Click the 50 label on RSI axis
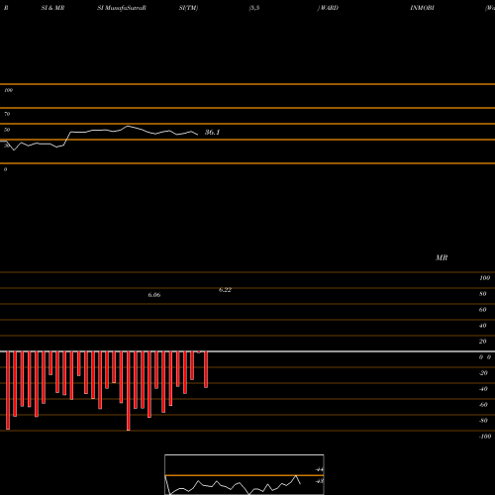This screenshot has height=495, width=495. click(7, 130)
